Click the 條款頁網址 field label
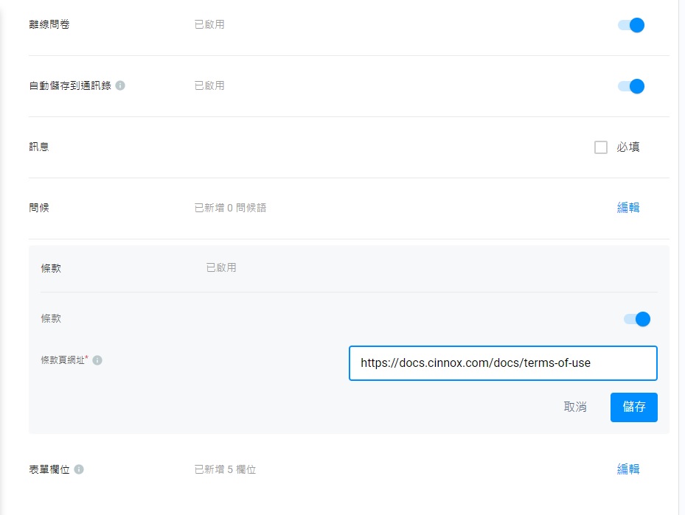 click(64, 361)
